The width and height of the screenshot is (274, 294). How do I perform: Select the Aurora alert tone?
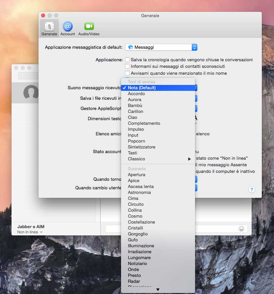[158, 99]
